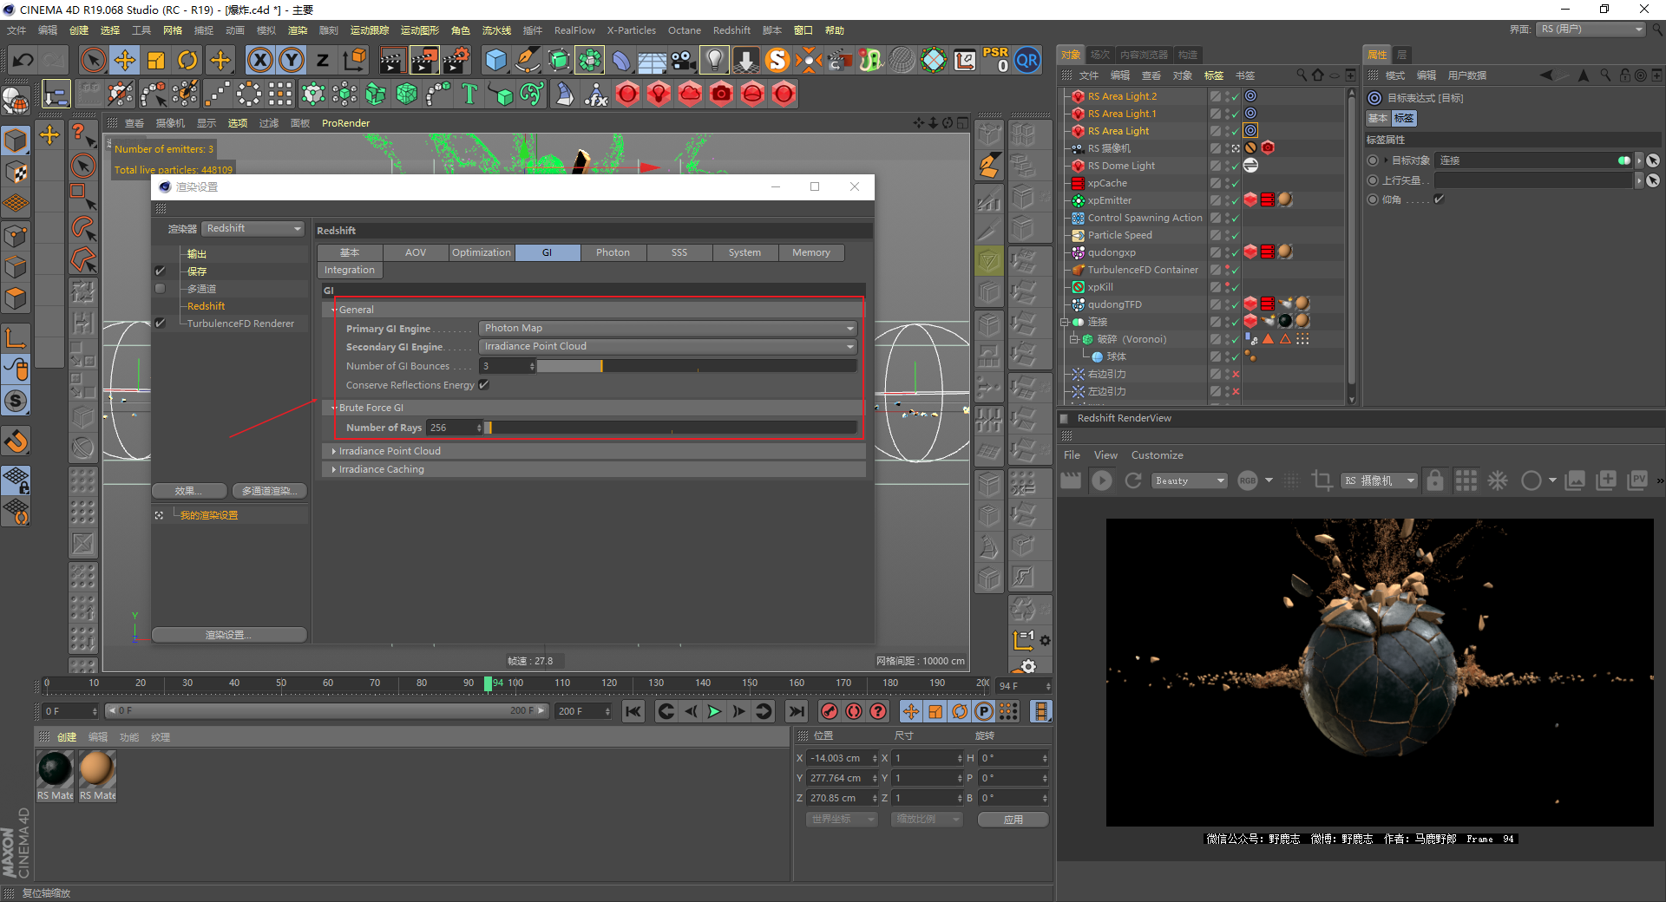Click the RenderView snowflake freeze icon
This screenshot has width=1666, height=902.
pyautogui.click(x=1498, y=480)
